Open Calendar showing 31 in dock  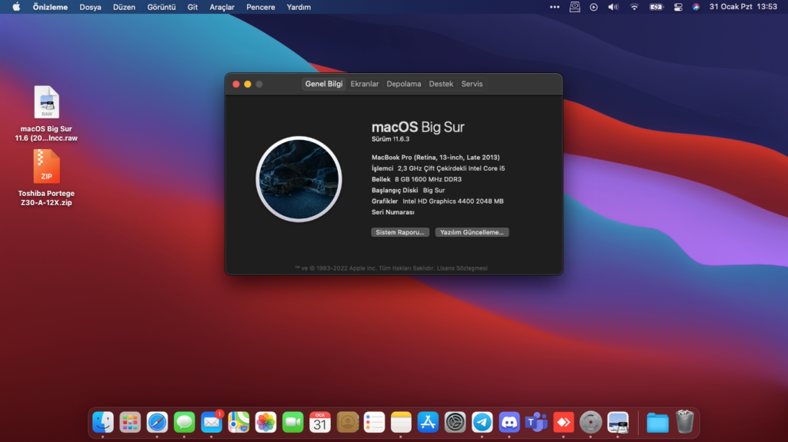pyautogui.click(x=320, y=423)
